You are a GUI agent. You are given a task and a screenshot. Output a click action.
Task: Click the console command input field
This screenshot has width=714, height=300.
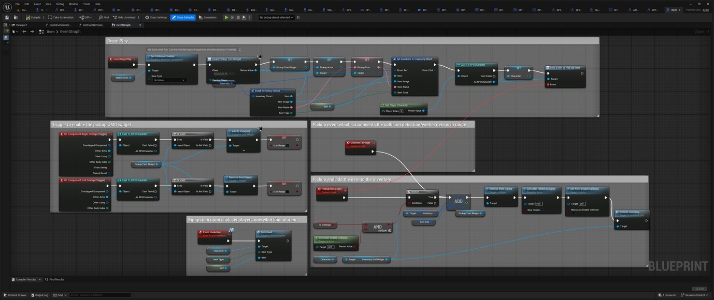(x=100, y=295)
